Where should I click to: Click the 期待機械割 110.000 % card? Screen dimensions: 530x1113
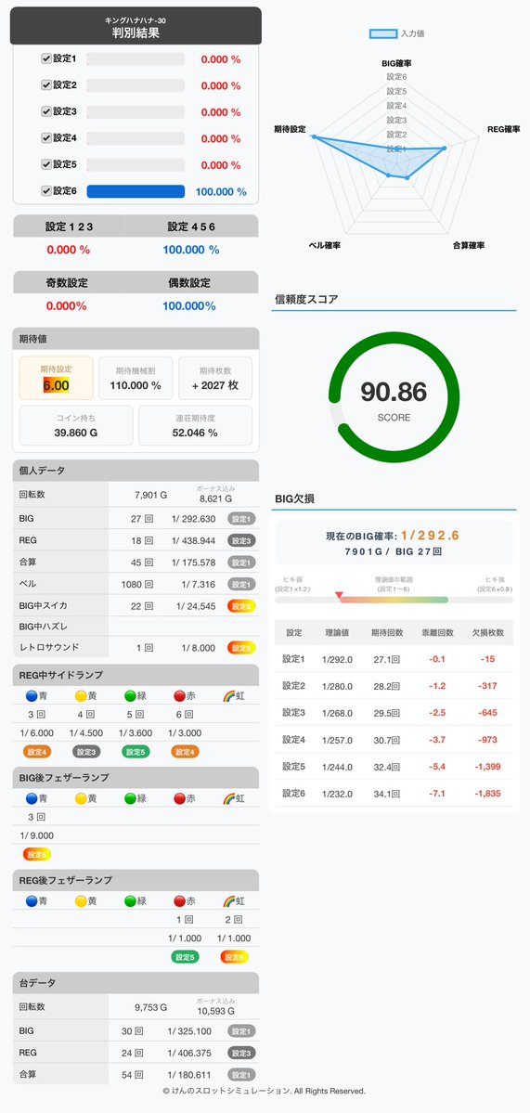pos(136,379)
